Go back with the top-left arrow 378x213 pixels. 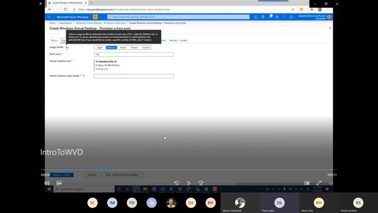41,4
